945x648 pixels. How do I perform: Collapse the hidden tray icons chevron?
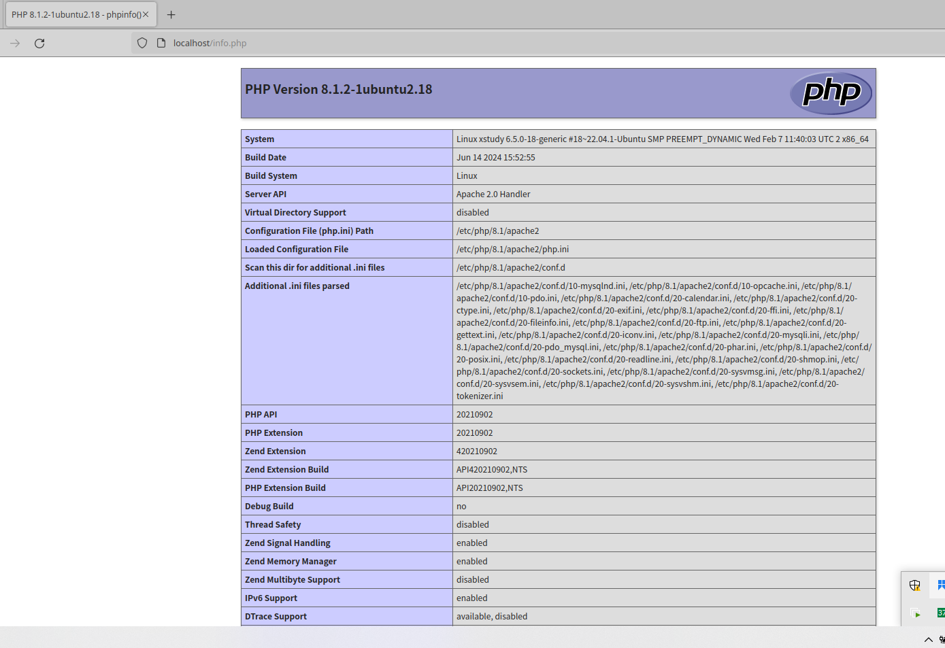pos(928,639)
